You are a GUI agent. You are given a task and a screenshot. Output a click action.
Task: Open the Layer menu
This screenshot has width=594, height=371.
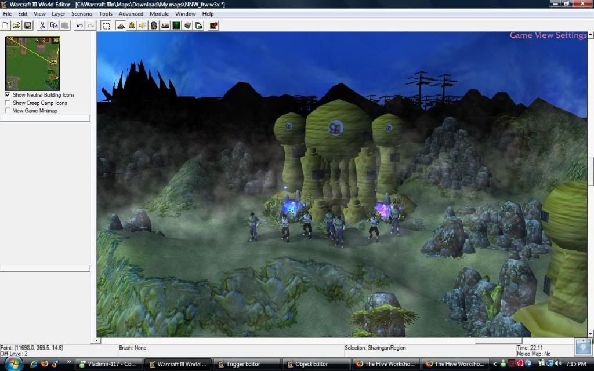tap(59, 14)
